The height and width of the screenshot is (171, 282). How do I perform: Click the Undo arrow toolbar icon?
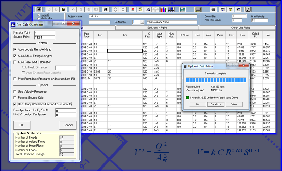pos(73,9)
